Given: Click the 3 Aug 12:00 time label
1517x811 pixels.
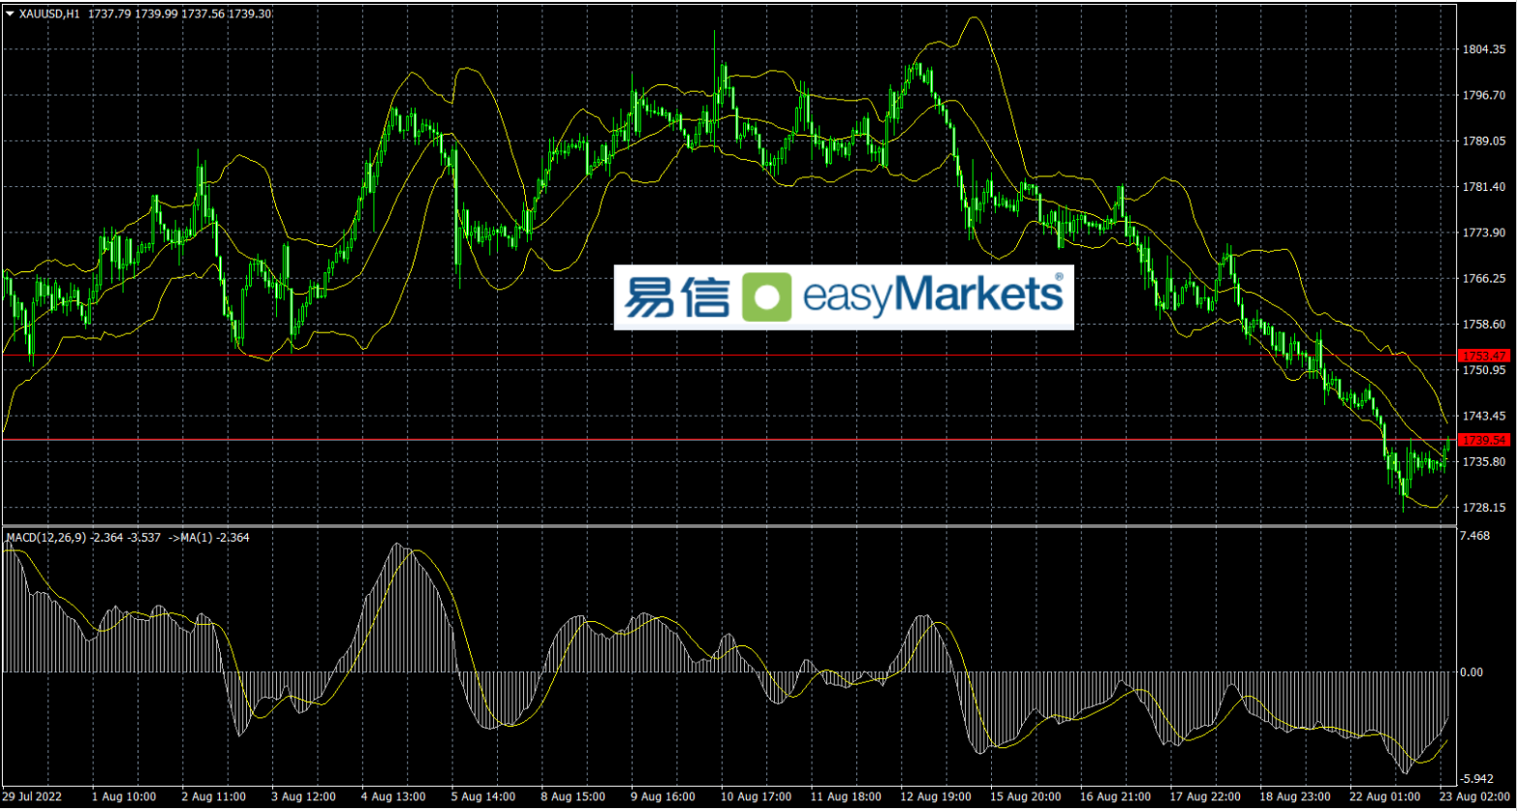Looking at the screenshot, I should coord(304,796).
